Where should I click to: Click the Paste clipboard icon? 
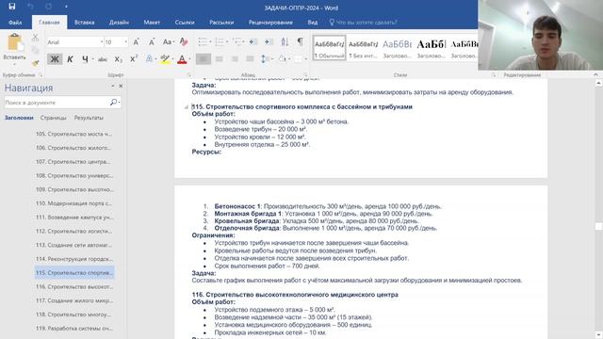(14, 42)
